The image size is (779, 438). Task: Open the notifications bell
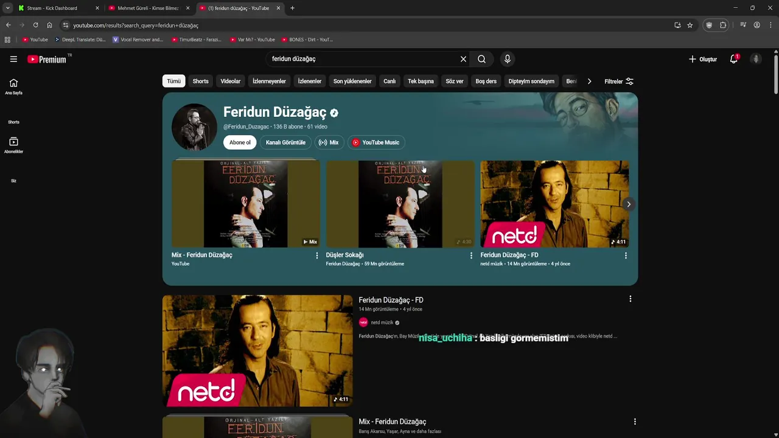pos(734,59)
